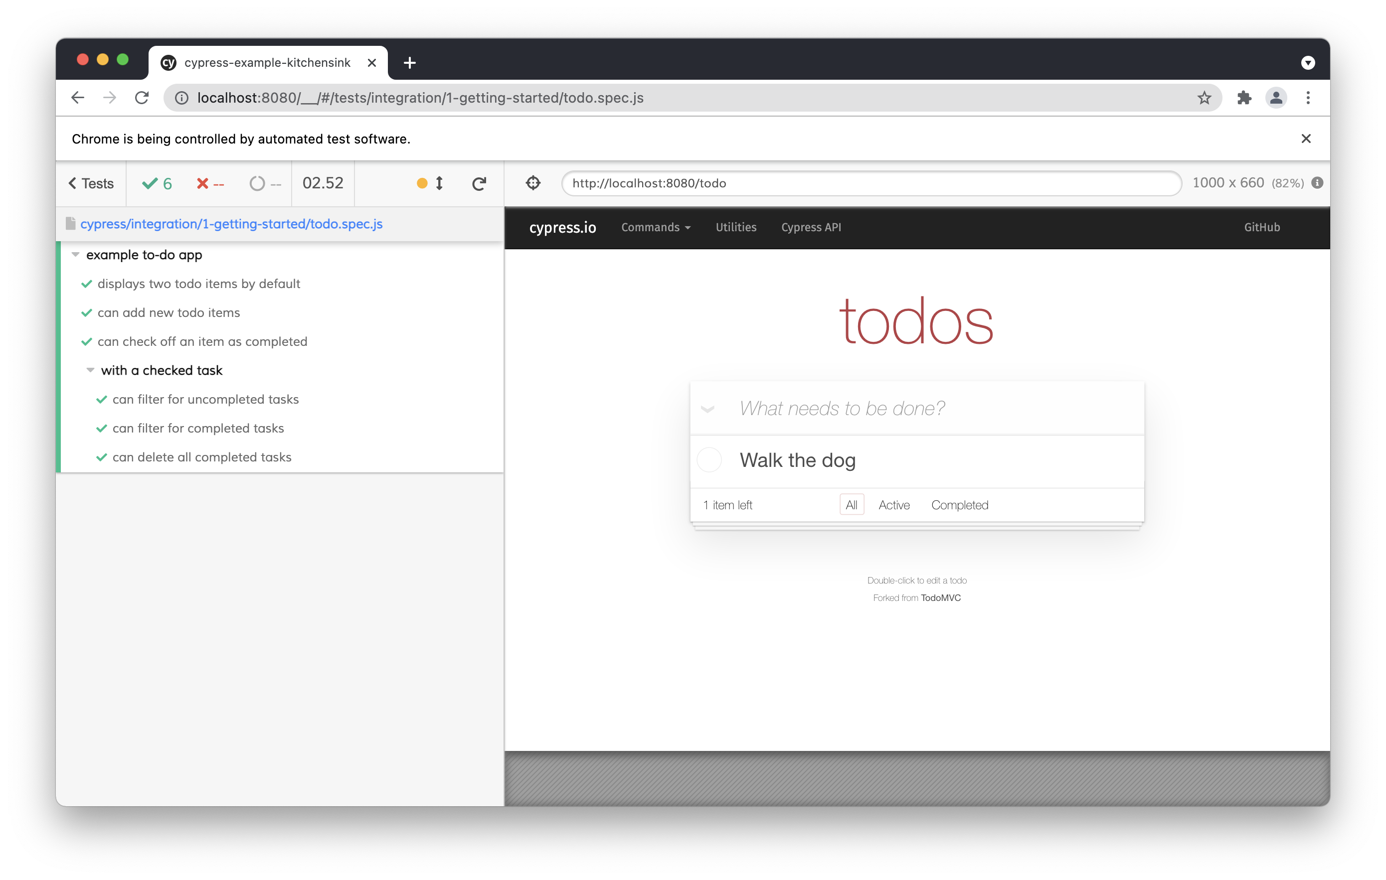Dismiss the automated test software banner
This screenshot has width=1386, height=880.
point(1306,139)
